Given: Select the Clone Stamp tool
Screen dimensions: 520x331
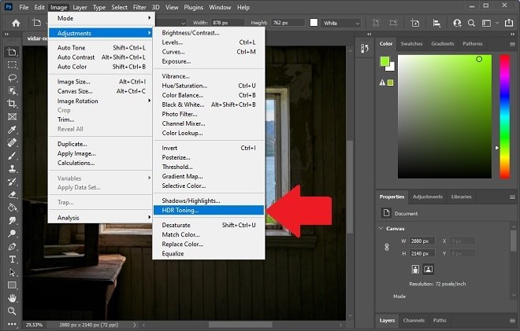Looking at the screenshot, I should [12, 168].
